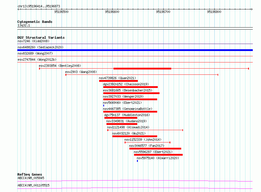Select the esv2903 (Wang2008) thin red line
The width and height of the screenshot is (261, 192).
142,75
